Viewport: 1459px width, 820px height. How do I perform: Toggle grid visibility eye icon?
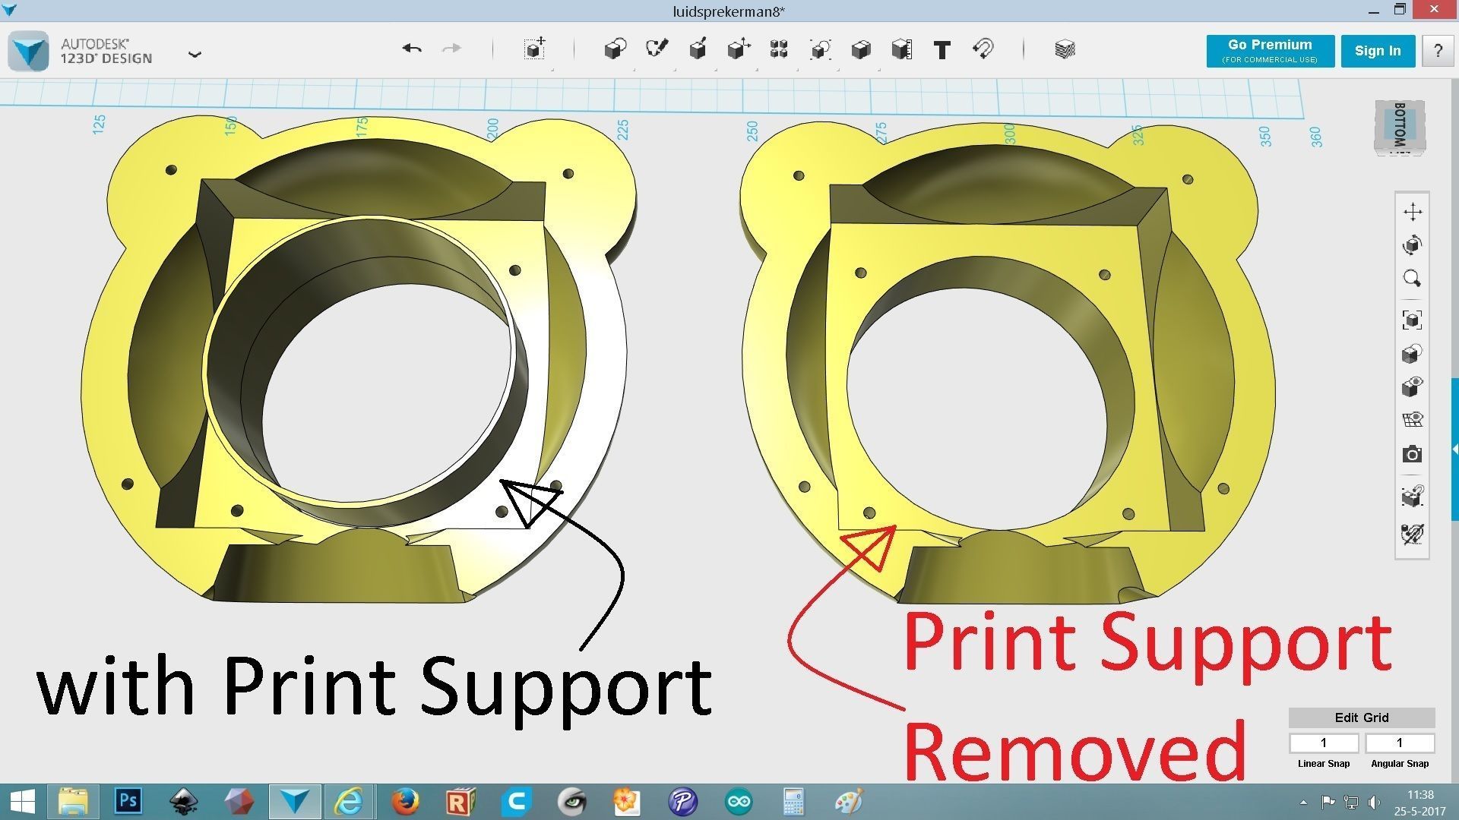pyautogui.click(x=1412, y=420)
